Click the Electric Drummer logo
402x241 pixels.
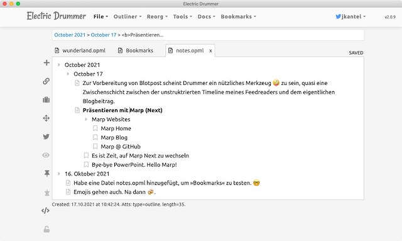57,16
